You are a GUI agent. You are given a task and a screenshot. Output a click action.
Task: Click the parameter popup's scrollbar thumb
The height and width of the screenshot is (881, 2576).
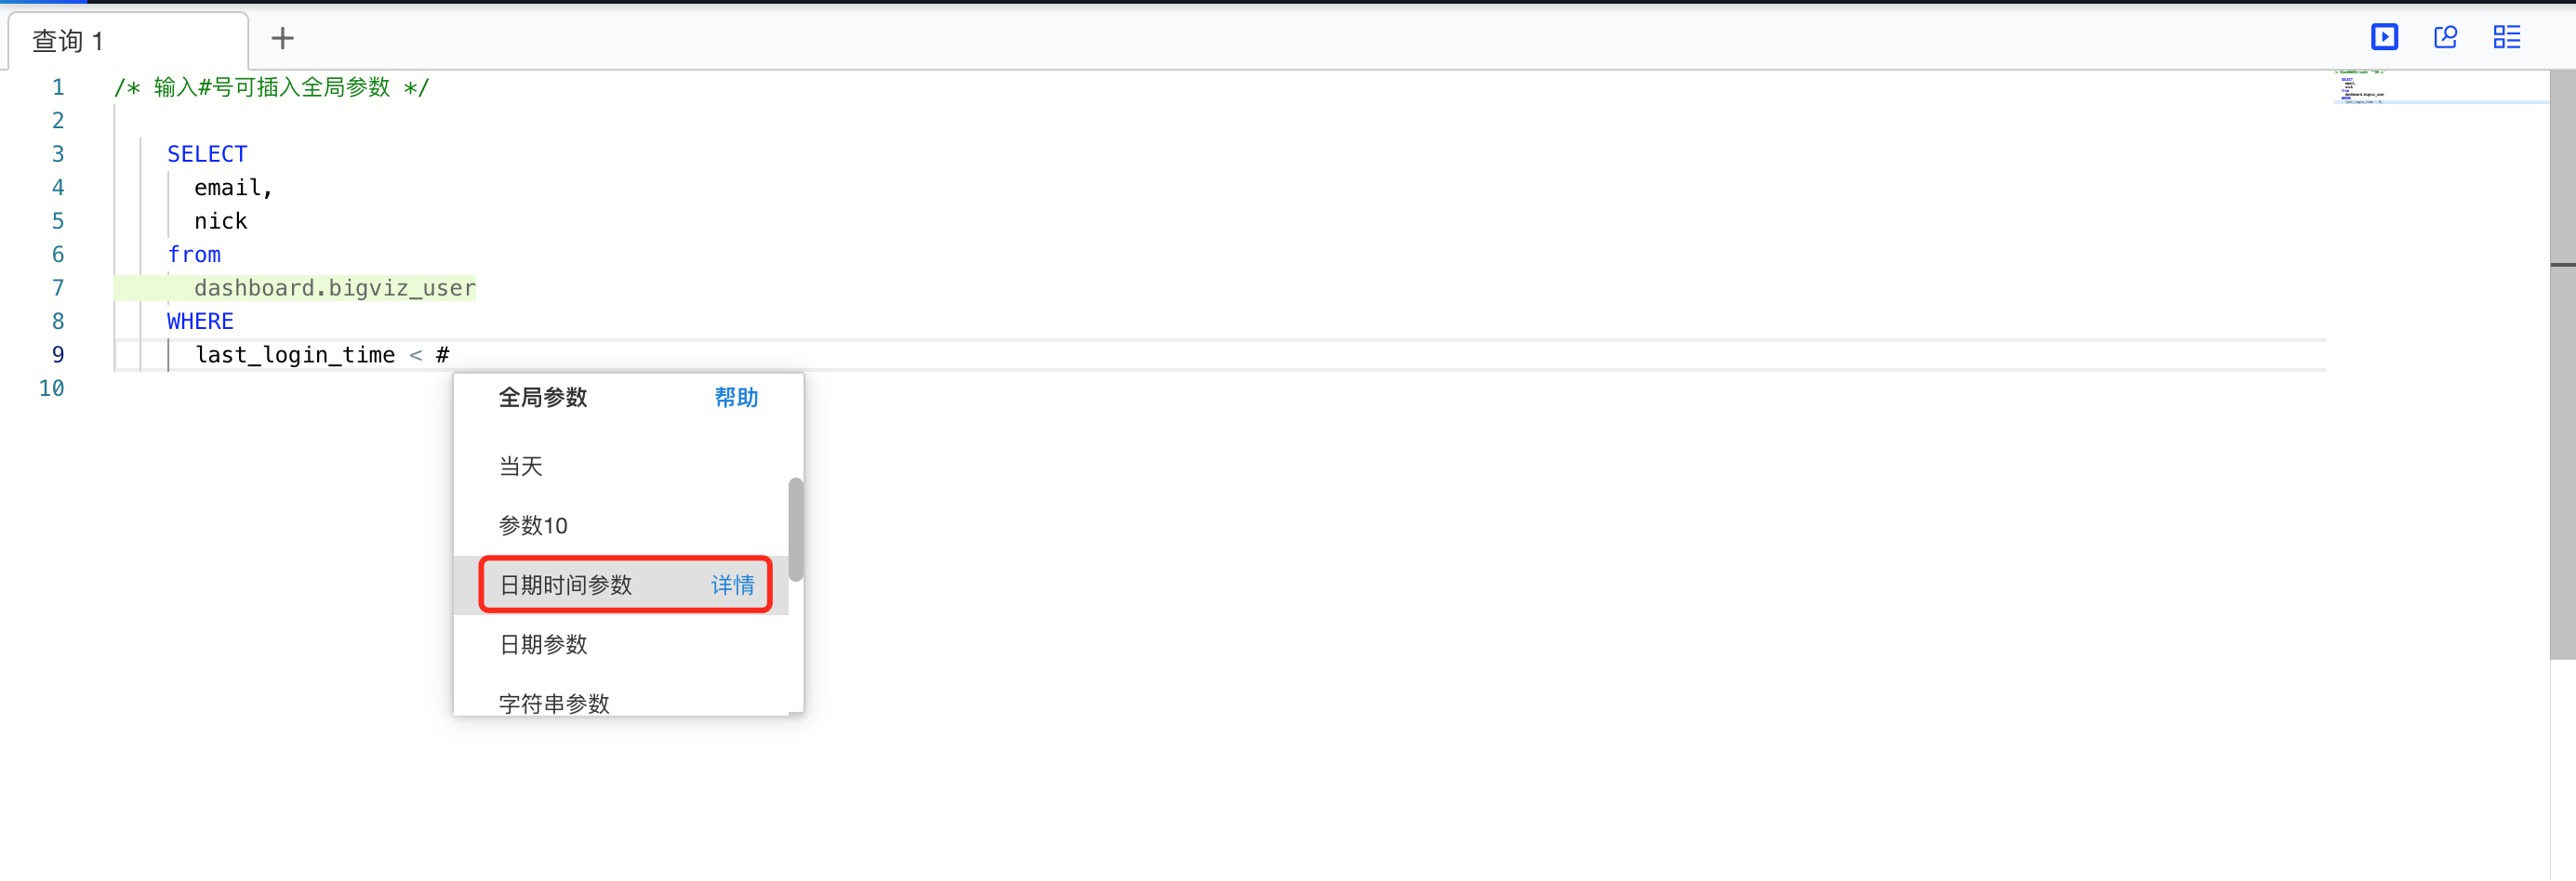[x=795, y=530]
